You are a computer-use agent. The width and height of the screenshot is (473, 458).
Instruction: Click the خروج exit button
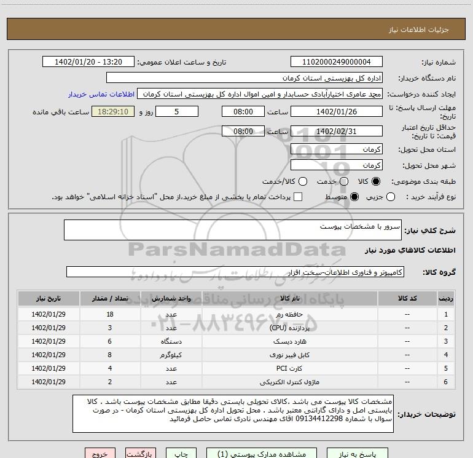click(100, 453)
